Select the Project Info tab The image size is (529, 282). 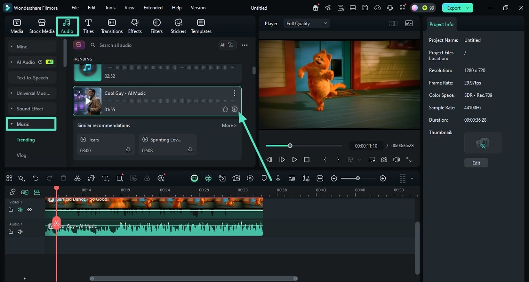coord(441,24)
